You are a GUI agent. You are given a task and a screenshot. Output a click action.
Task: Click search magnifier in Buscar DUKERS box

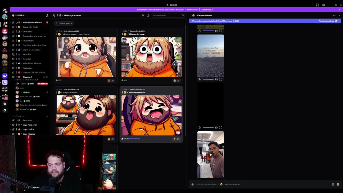pos(183,16)
